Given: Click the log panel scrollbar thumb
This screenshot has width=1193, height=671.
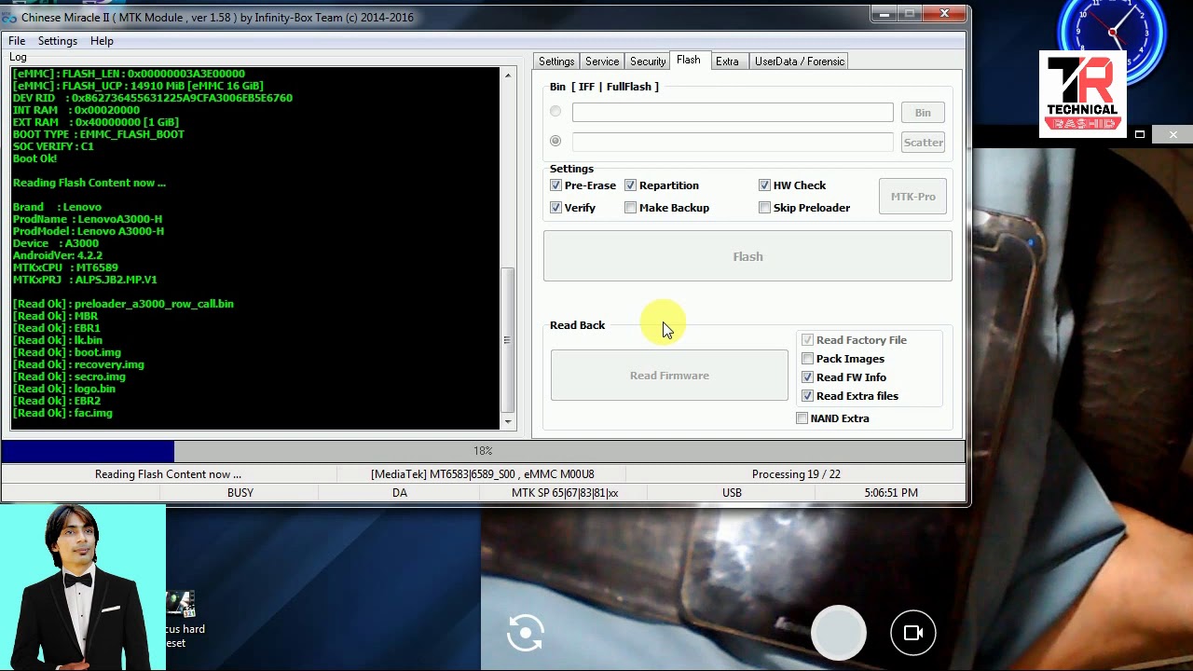Looking at the screenshot, I should [x=508, y=340].
